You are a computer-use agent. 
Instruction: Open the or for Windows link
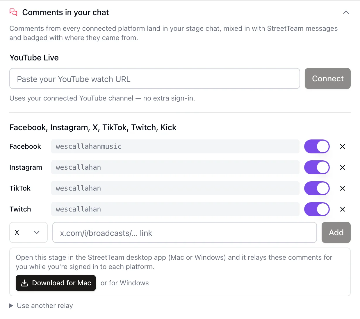click(x=125, y=283)
